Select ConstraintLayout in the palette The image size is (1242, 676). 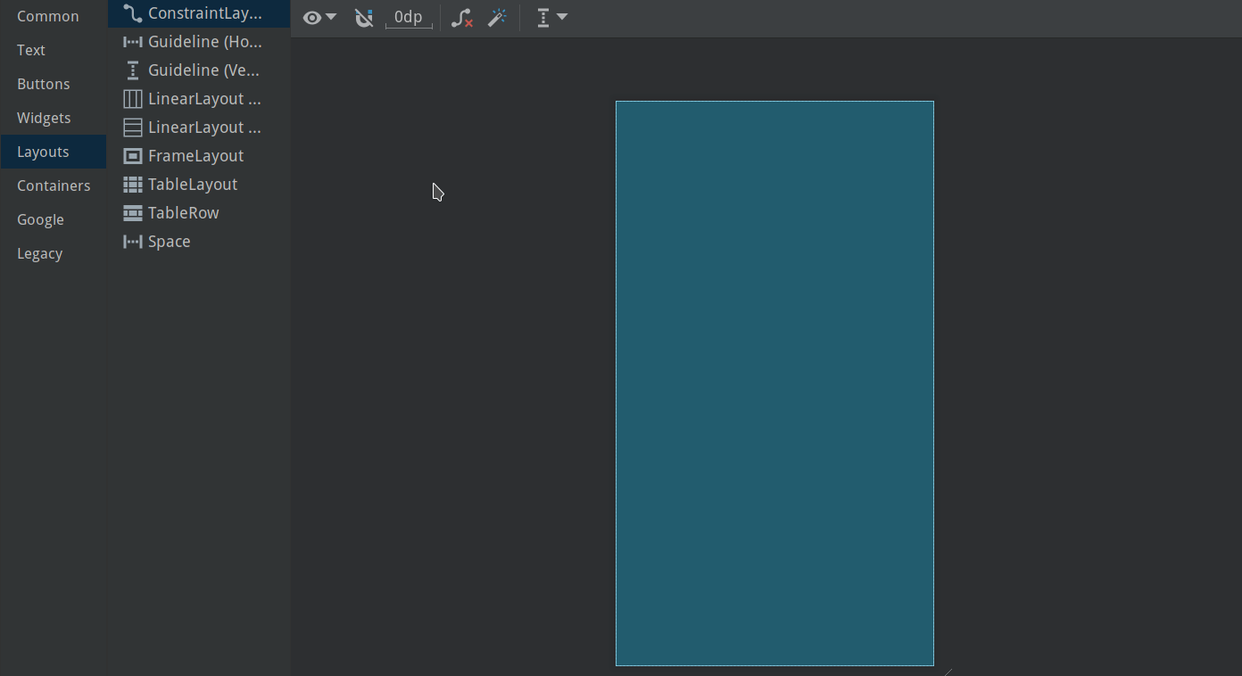click(x=198, y=13)
